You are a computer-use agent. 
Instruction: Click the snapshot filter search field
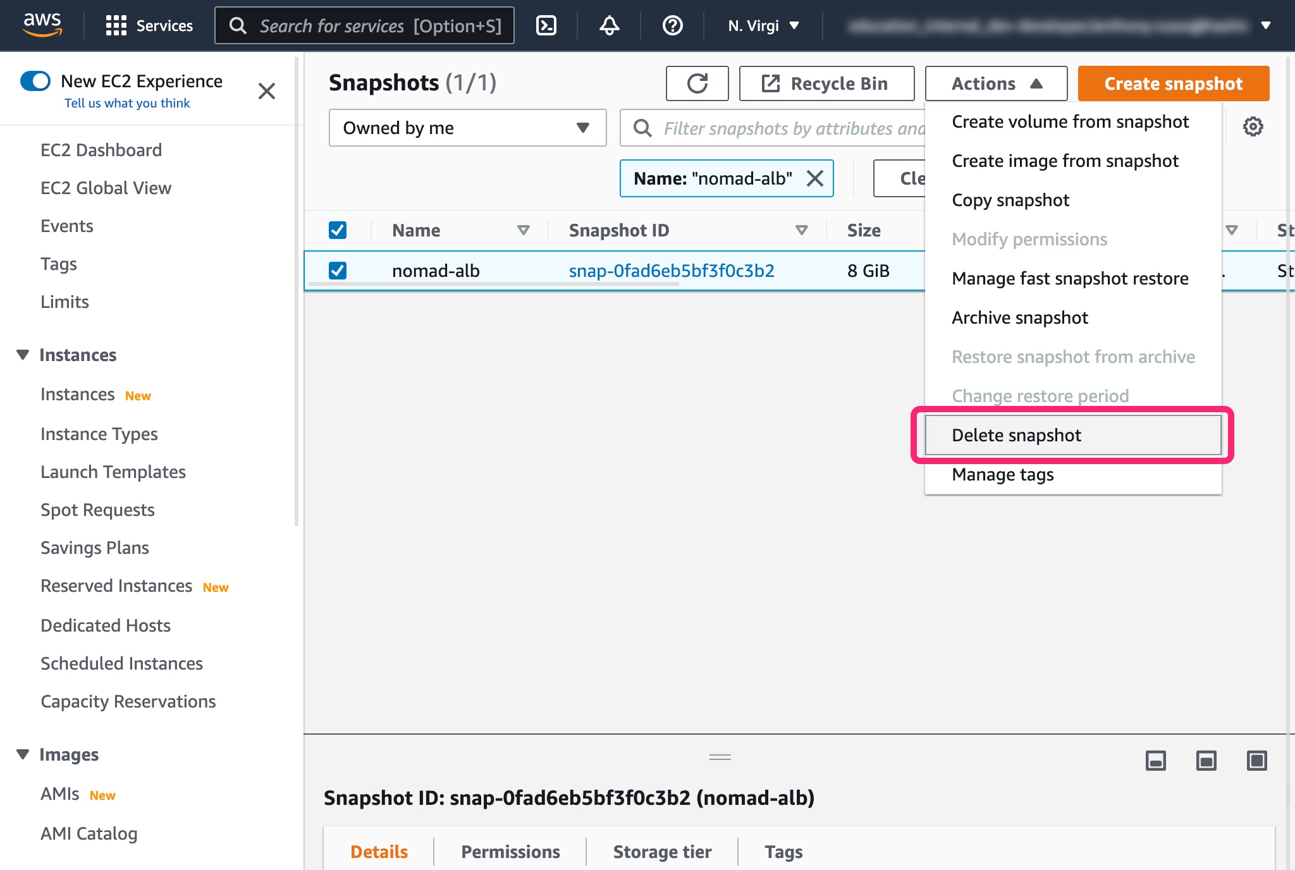tap(759, 128)
